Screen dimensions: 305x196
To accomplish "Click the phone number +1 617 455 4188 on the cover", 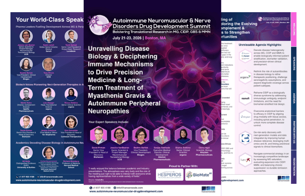I will click(102, 188).
